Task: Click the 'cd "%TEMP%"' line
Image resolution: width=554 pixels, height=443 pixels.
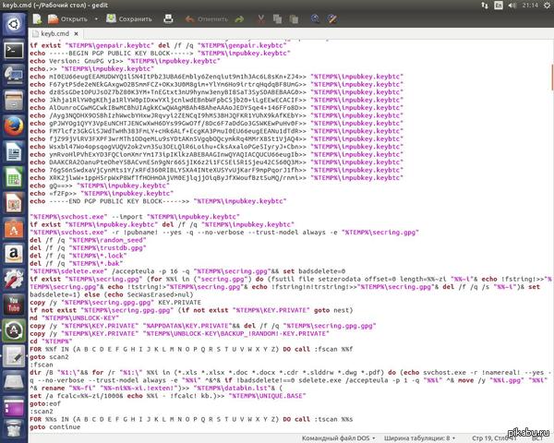Action: [51, 341]
